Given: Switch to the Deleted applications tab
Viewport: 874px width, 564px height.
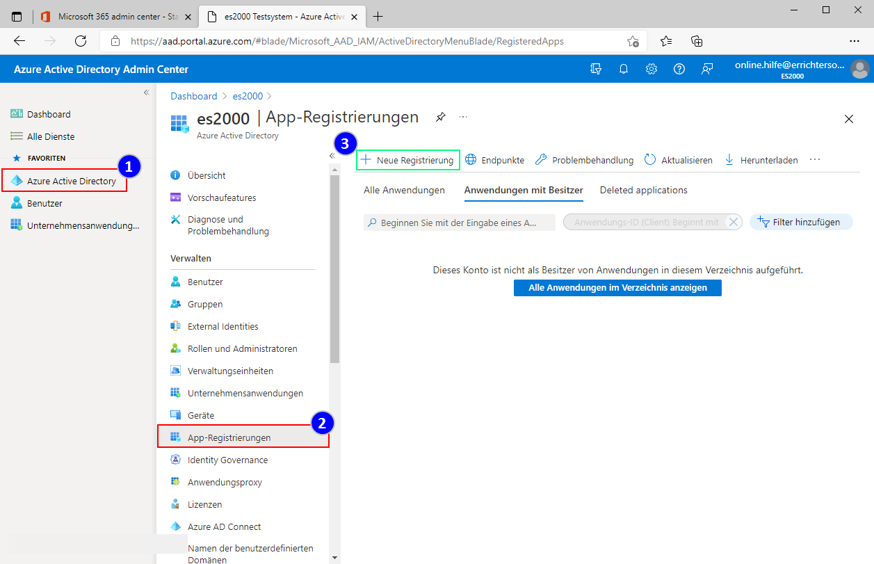Looking at the screenshot, I should tap(644, 190).
